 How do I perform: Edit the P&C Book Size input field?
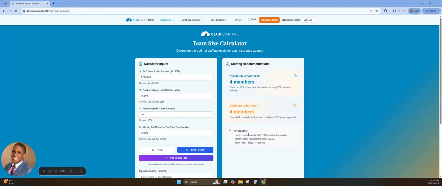click(x=176, y=77)
